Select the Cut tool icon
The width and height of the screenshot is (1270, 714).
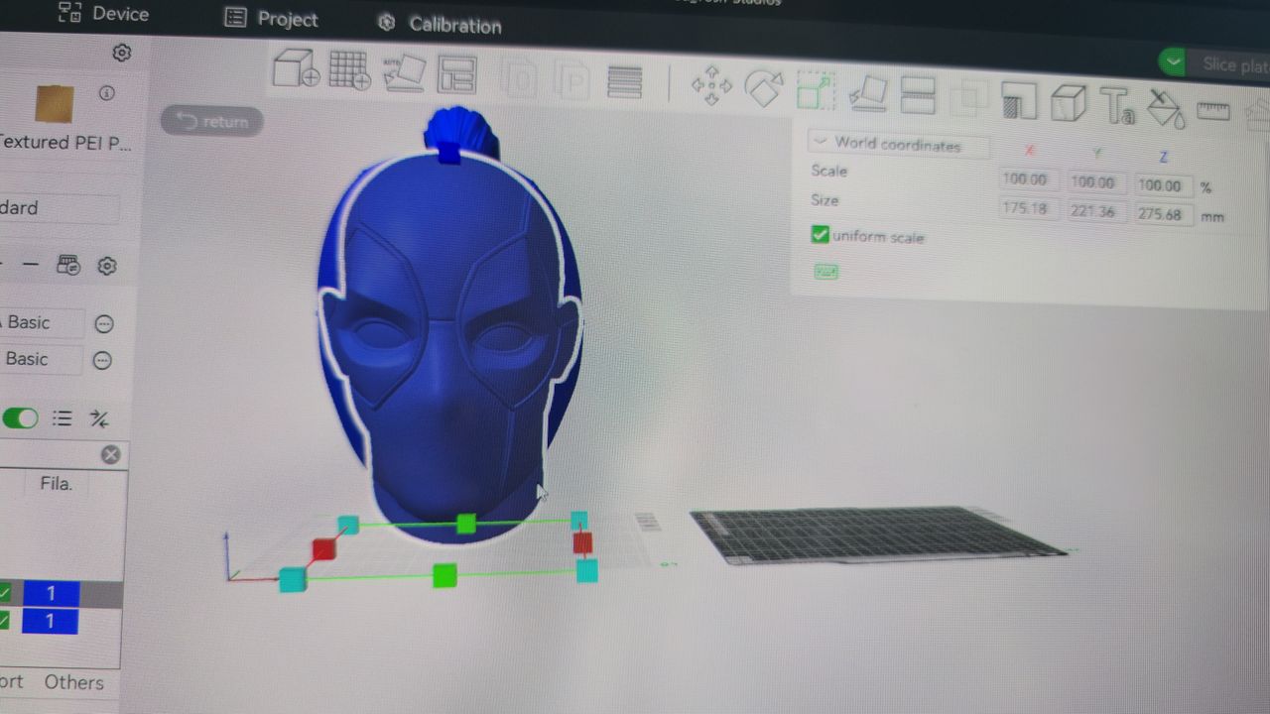click(918, 96)
